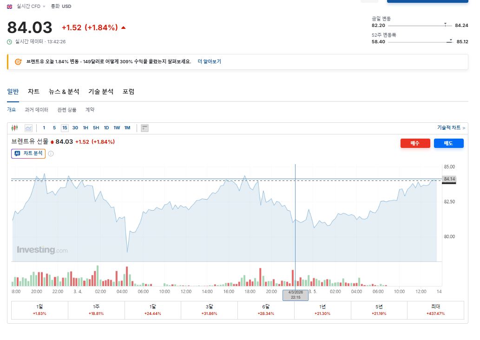
Task: Click the green clock real-time data icon
Action: [9, 42]
